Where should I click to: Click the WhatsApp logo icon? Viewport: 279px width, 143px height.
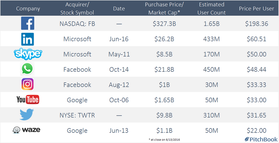point(27,69)
